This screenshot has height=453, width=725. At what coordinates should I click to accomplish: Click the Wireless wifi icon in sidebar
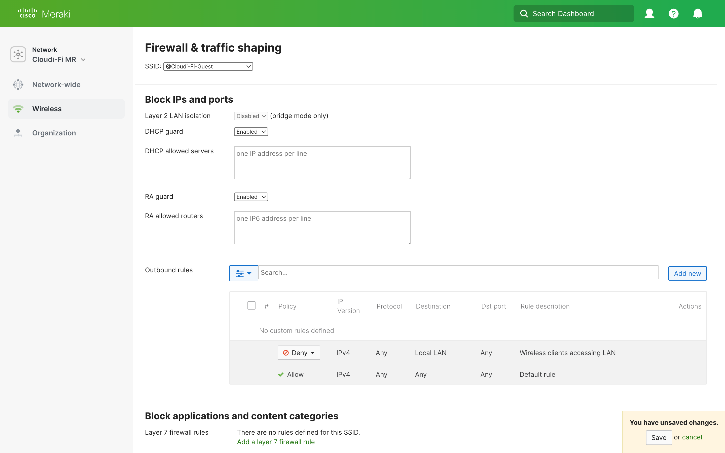[x=18, y=108]
